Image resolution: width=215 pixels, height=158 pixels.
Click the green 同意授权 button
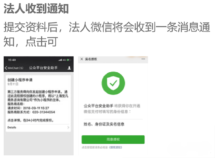[113, 139]
